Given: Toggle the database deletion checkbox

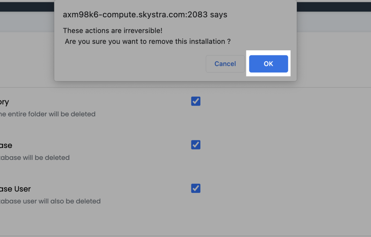Looking at the screenshot, I should click(196, 145).
